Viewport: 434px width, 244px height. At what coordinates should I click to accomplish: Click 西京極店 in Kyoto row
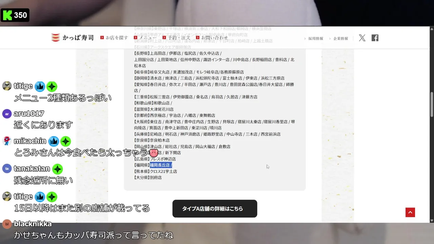158,116
